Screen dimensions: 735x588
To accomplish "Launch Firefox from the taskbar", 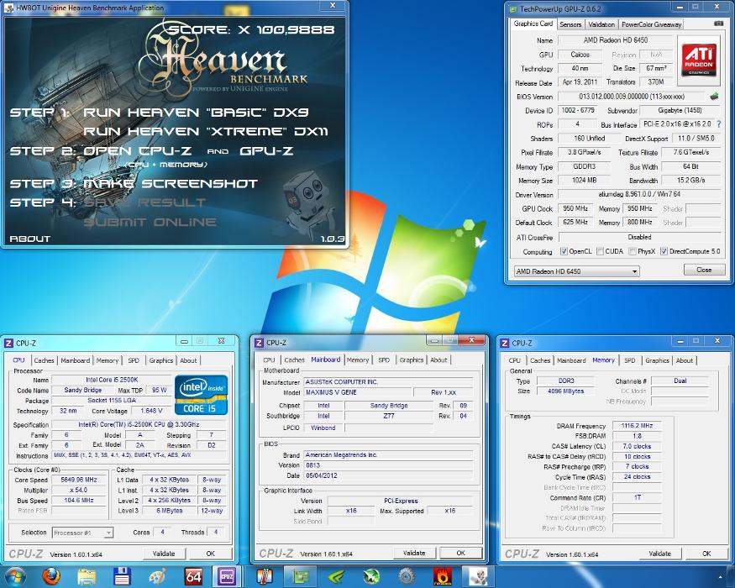I will tap(51, 576).
